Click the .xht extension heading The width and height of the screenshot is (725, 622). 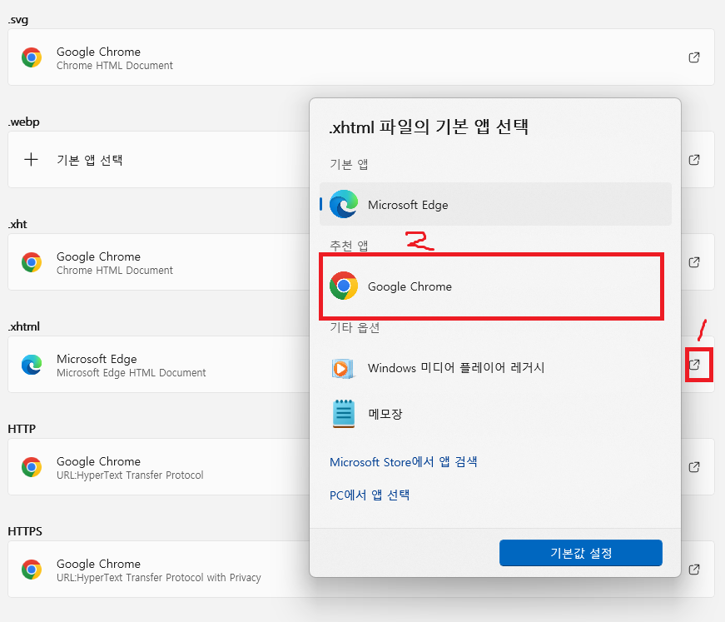(17, 224)
